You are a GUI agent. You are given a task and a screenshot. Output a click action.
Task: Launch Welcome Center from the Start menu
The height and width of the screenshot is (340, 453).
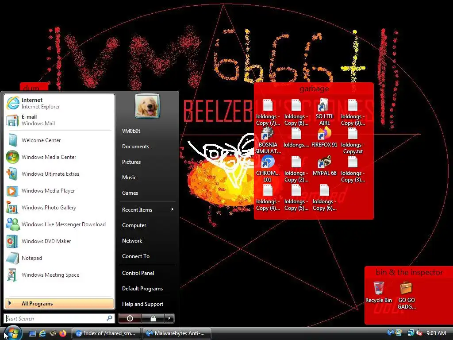click(x=59, y=140)
